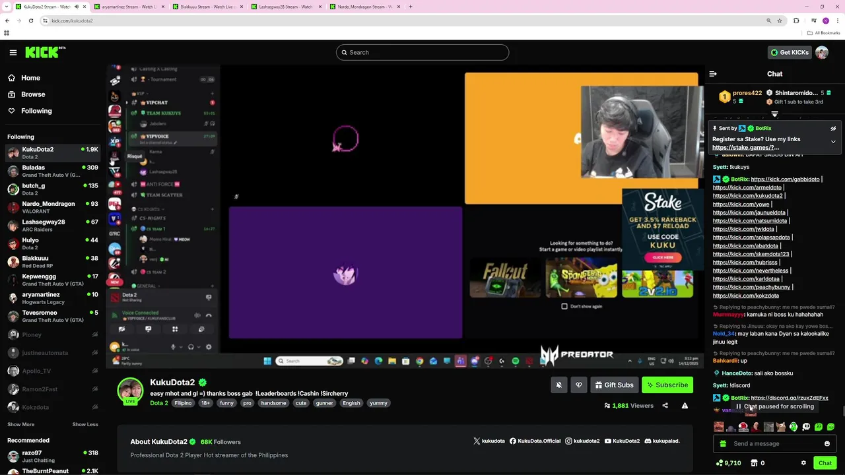Viewport: 845px width, 475px height.
Task: Unfollow channel via heart button
Action: pyautogui.click(x=579, y=385)
